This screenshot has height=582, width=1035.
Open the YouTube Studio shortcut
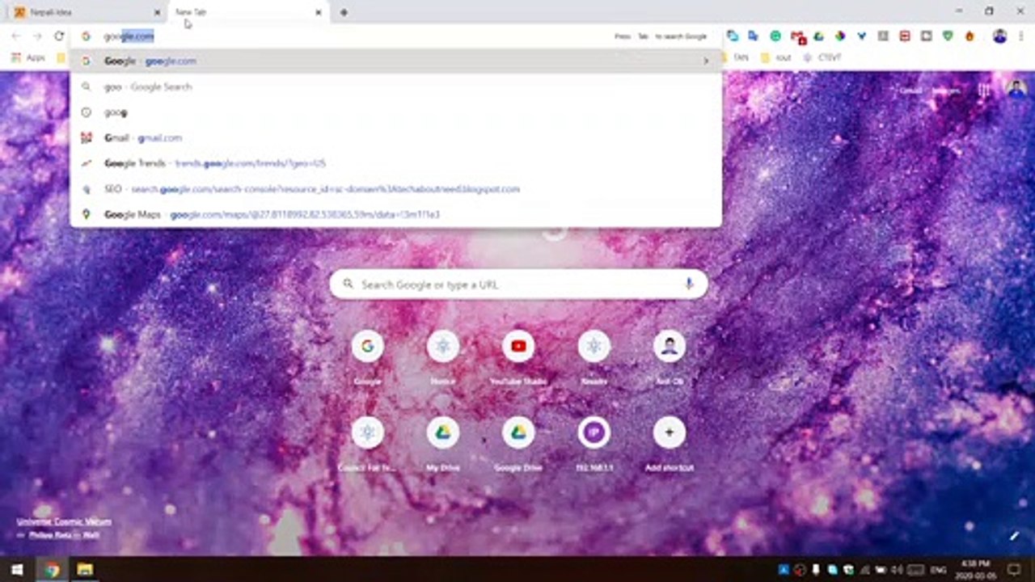[x=518, y=356]
